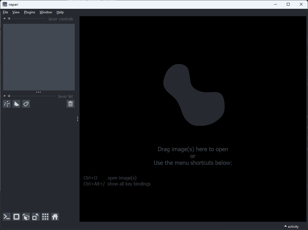Open the Plugins menu
Image resolution: width=308 pixels, height=230 pixels.
point(29,12)
